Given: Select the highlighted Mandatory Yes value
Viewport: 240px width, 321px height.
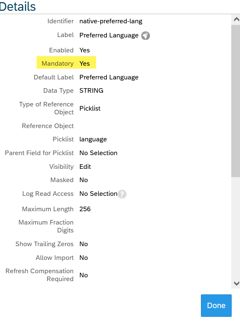Looking at the screenshot, I should click(84, 64).
